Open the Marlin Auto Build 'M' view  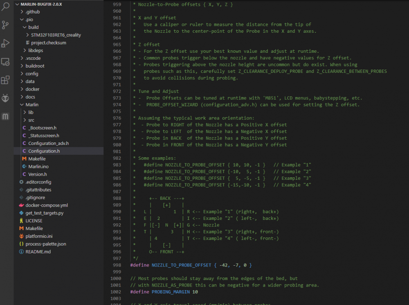6,117
